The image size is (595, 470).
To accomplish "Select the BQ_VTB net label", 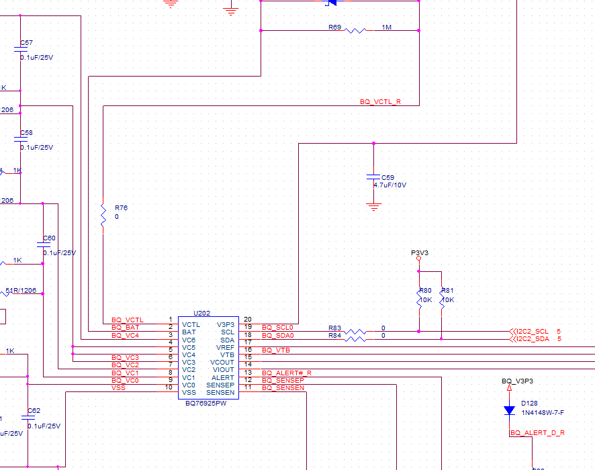I will 276,350.
